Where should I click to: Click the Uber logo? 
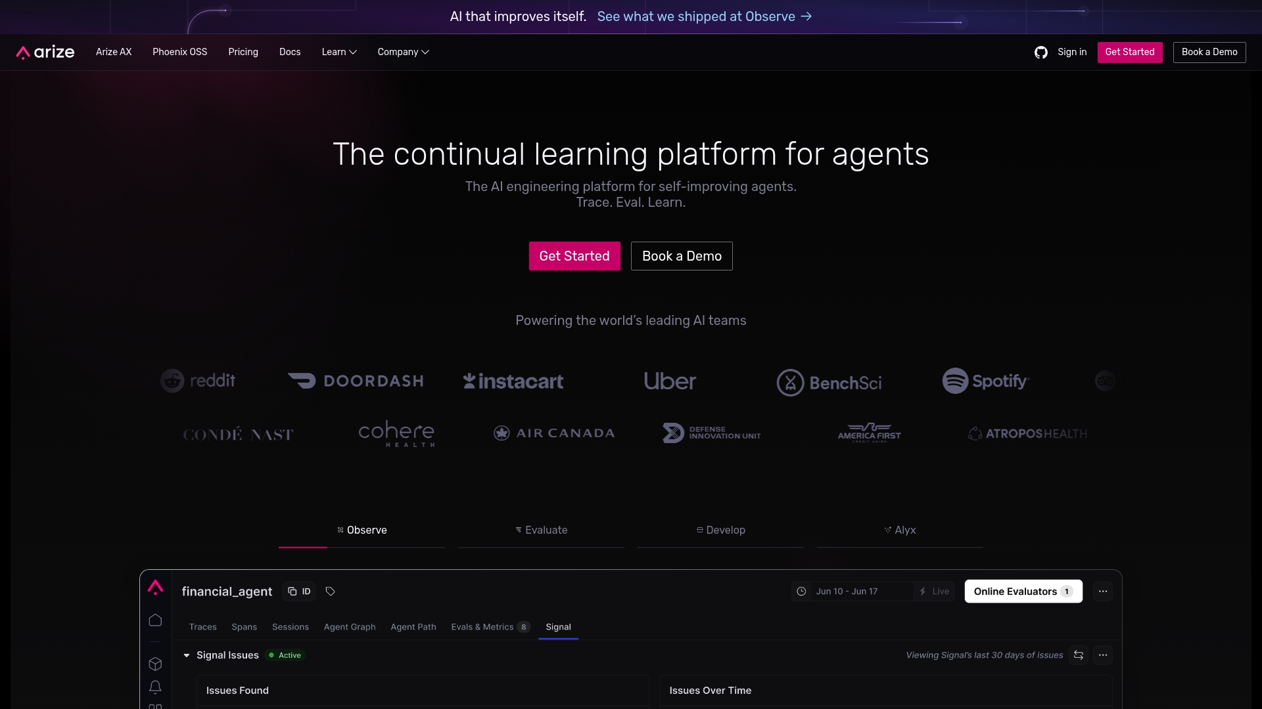tap(670, 381)
